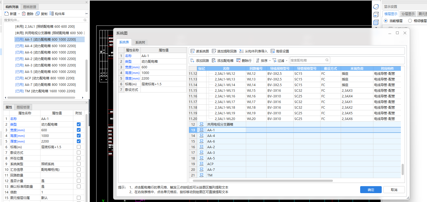Click the 删除 trash icon in component list
Viewport: 427px width, 202px height.
24,14
